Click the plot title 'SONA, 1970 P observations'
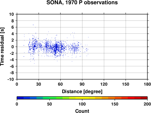Viewport: 151px width, 113px height. 82,2
